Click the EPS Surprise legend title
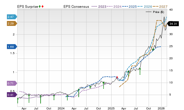 tap(28, 7)
